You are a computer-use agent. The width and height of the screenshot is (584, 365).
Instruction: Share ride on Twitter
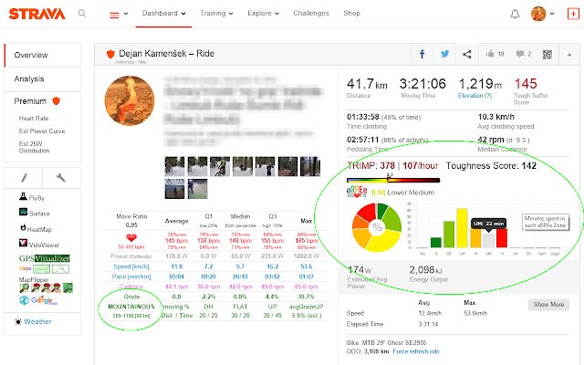tap(444, 54)
